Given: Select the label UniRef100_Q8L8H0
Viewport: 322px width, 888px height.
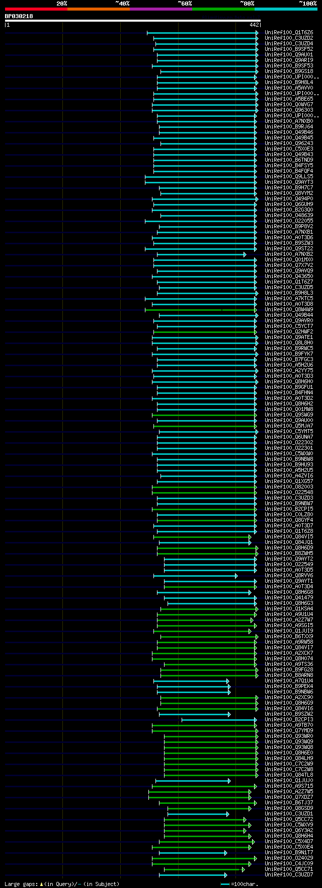Looking at the screenshot, I should (289, 343).
